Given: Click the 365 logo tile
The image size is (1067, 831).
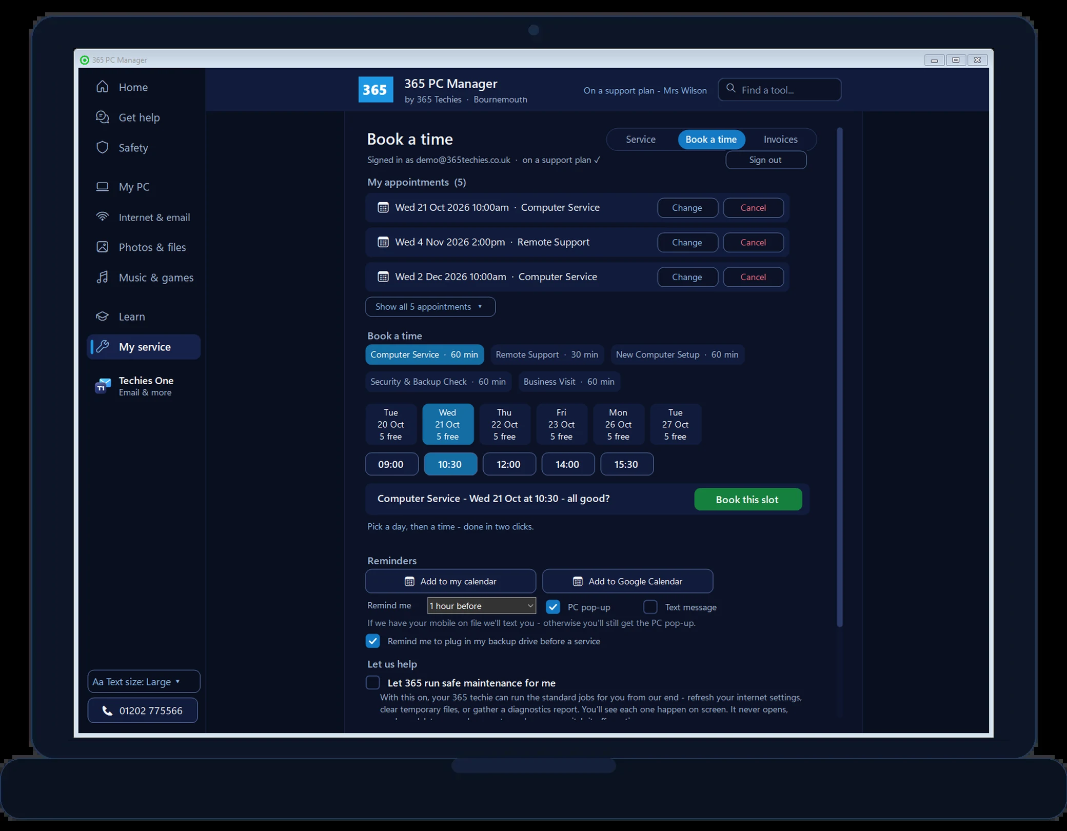Looking at the screenshot, I should 376,90.
